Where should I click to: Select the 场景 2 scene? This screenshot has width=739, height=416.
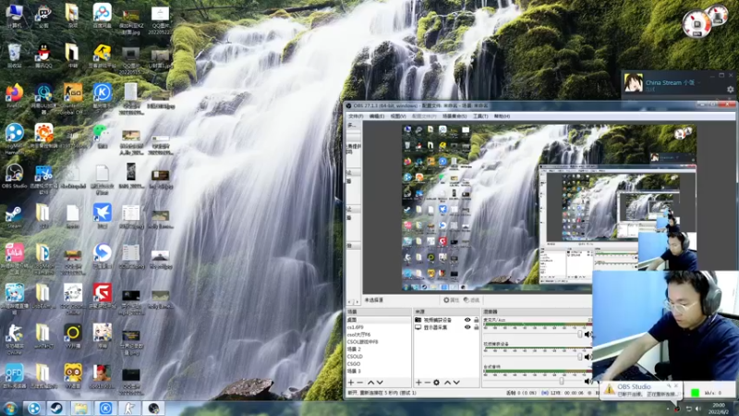pos(379,349)
